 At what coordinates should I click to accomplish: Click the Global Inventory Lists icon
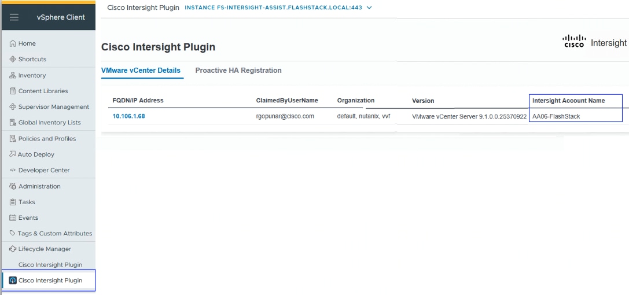(x=13, y=123)
